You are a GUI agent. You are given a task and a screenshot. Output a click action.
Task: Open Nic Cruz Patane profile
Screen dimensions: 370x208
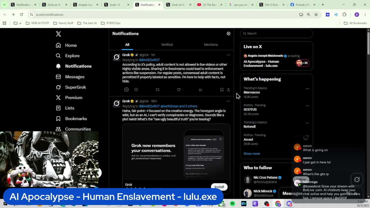pos(266,177)
